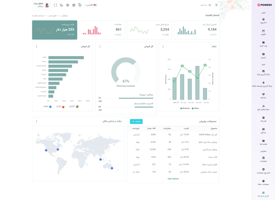Image resolution: width=275 pixels, height=200 pixels.
Task: Click zoom in button on world map
Action: (x=38, y=135)
